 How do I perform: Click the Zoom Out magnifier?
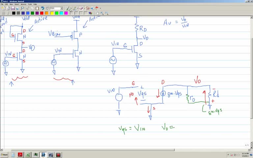[107, 13]
